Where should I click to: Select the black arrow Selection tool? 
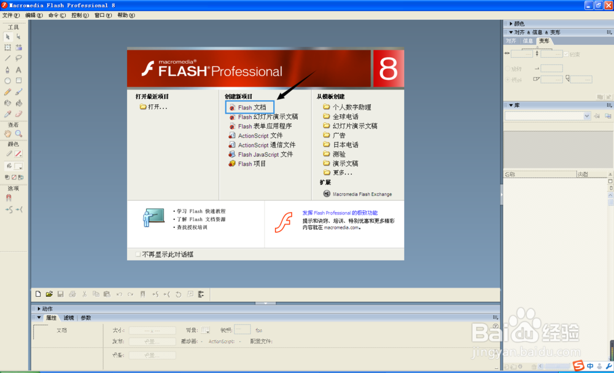click(x=8, y=37)
